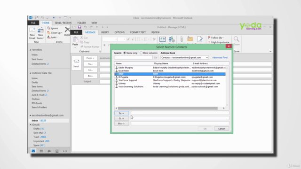Image resolution: width=301 pixels, height=169 pixels.
Task: Toggle Bold formatting in message ribbon
Action: 104,45
